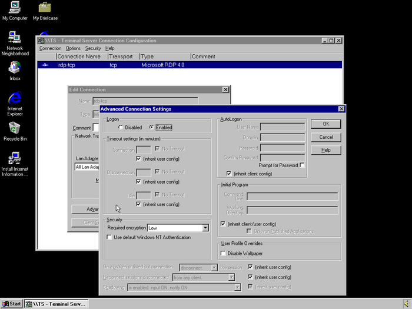
Task: Open the Install Internet Information shortcut
Action: (x=15, y=158)
